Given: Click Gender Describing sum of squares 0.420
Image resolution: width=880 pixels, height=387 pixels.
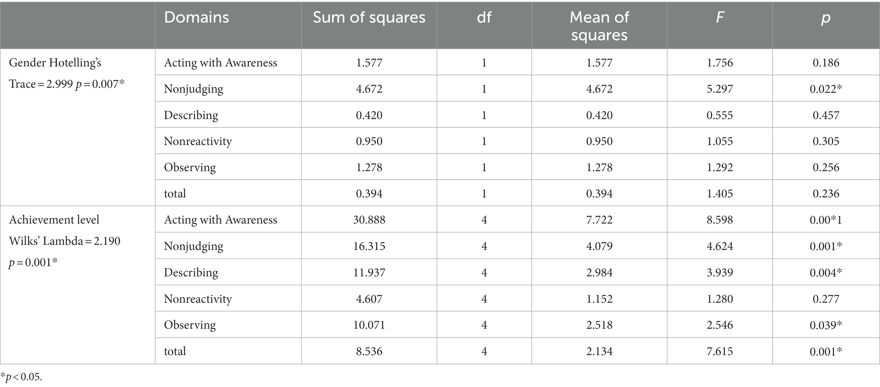Looking at the screenshot, I should (369, 115).
